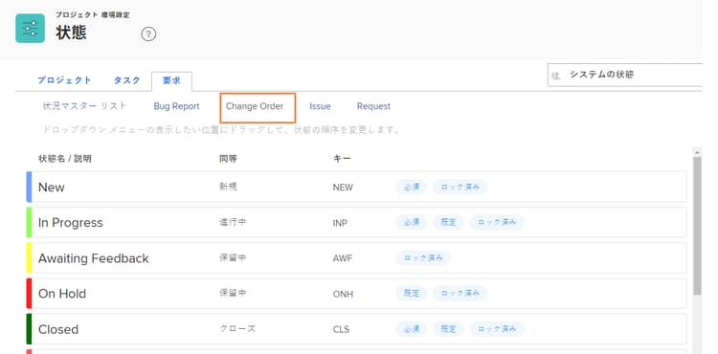This screenshot has width=718, height=354.
Task: Click the 状態名 / 説明 column header
Action: tap(65, 159)
